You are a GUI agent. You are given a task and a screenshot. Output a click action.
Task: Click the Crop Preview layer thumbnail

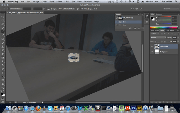[157, 46]
